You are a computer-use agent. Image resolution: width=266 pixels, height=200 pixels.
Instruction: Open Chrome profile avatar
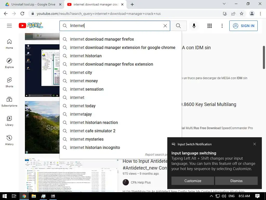click(252, 14)
